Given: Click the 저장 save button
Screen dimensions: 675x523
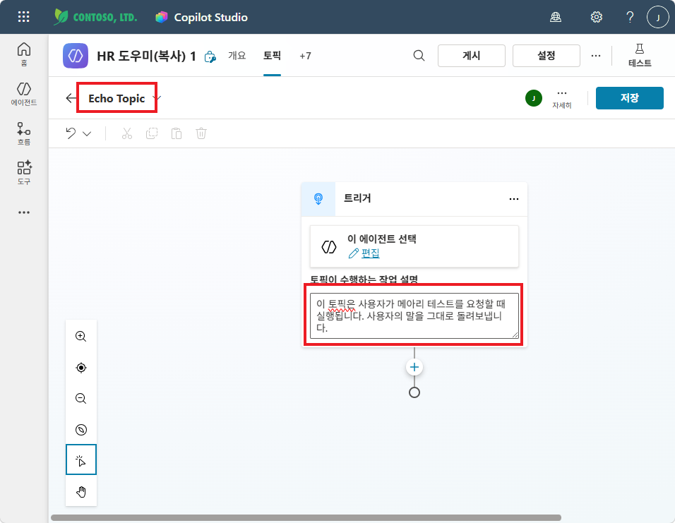Looking at the screenshot, I should pos(629,97).
